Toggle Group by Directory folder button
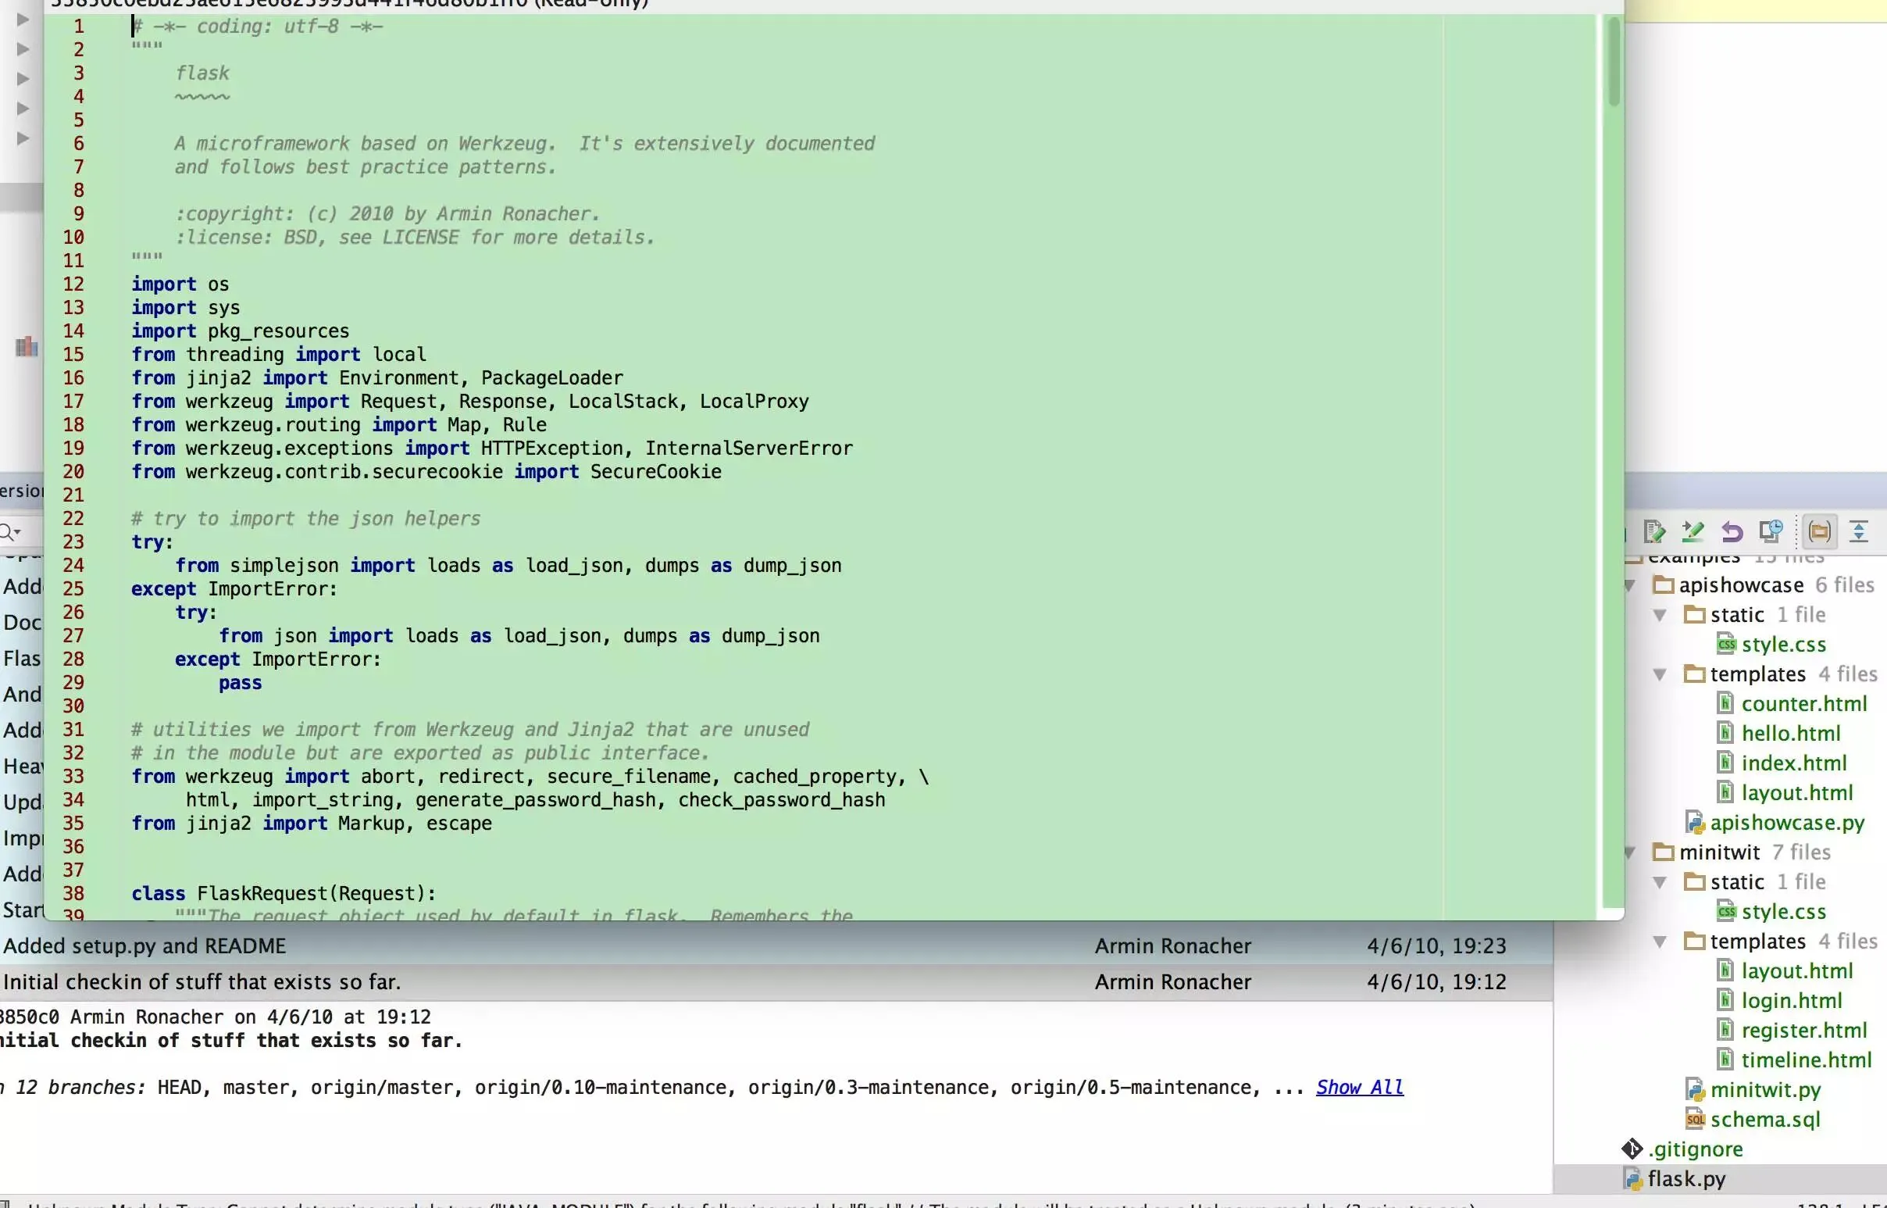This screenshot has width=1887, height=1208. 1820,532
